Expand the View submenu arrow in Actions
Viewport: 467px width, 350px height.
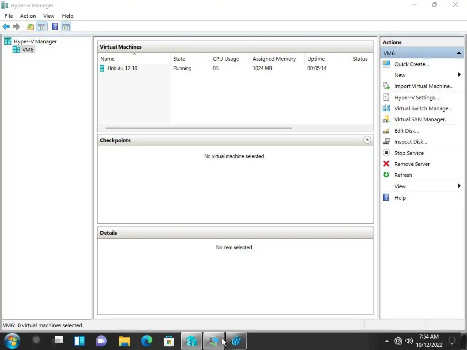tap(459, 186)
